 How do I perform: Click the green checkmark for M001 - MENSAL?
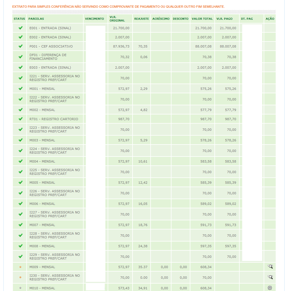click(x=20, y=88)
